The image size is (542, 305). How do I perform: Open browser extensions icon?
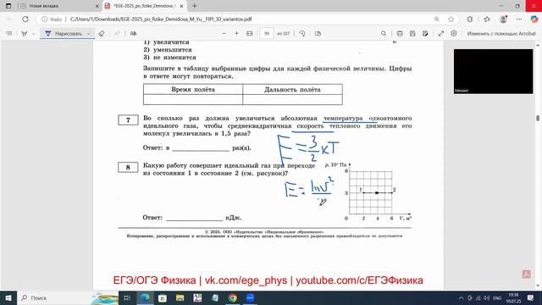pyautogui.click(x=470, y=19)
